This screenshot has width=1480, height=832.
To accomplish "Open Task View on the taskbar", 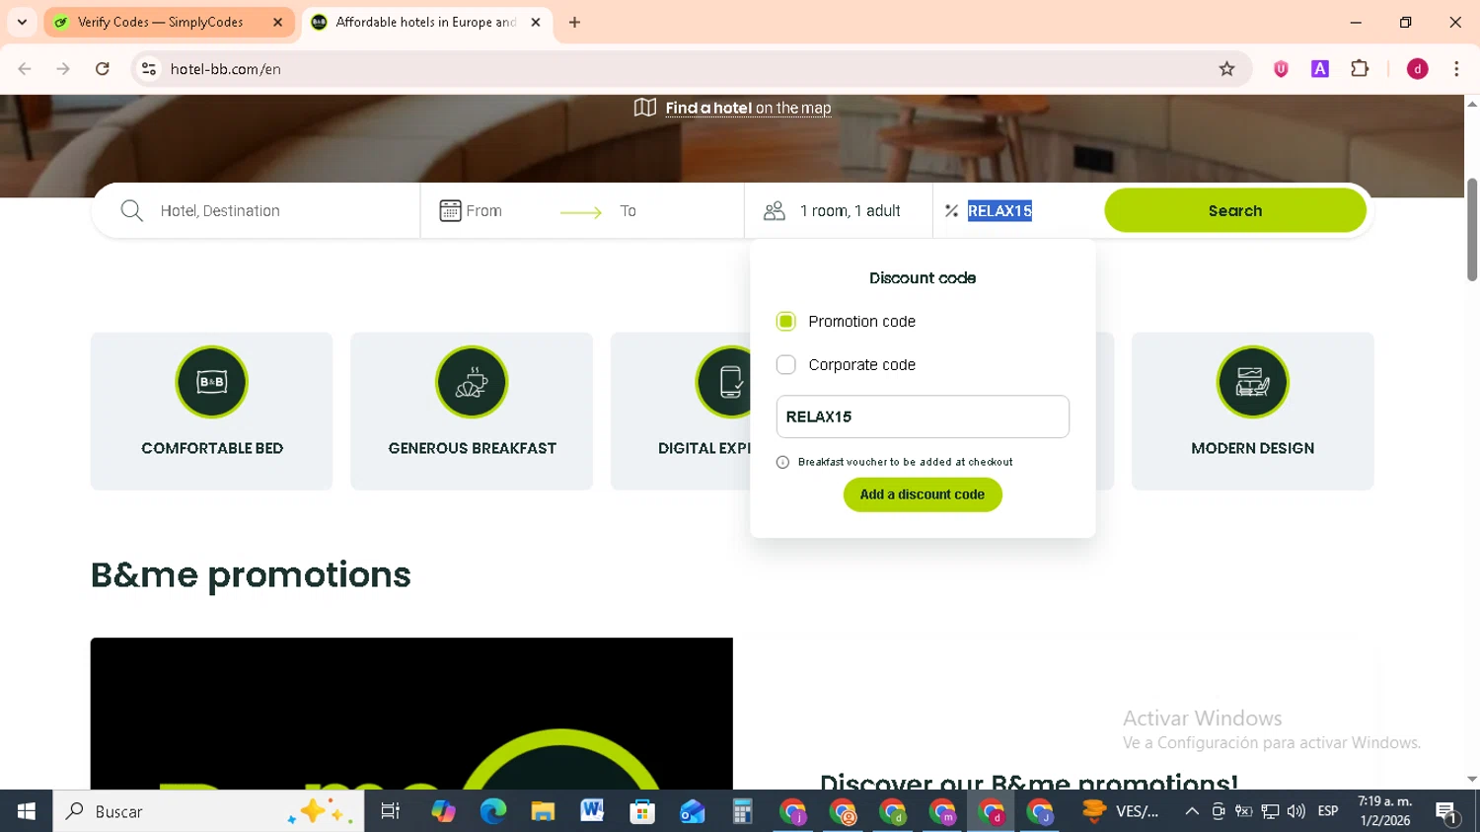I will pyautogui.click(x=391, y=811).
